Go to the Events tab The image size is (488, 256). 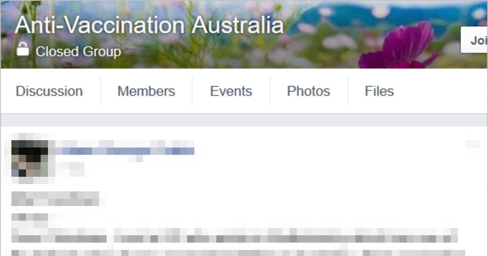[231, 91]
